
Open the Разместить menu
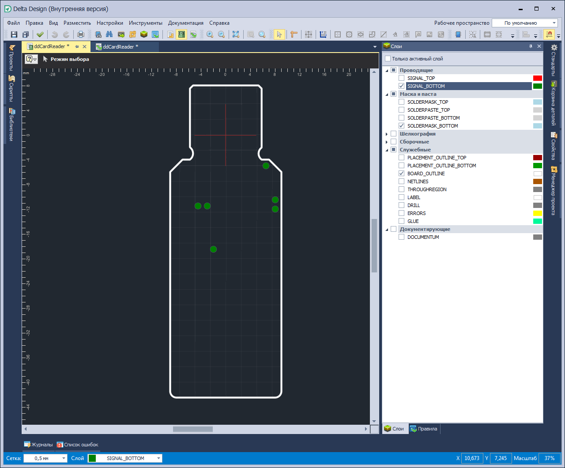[77, 23]
